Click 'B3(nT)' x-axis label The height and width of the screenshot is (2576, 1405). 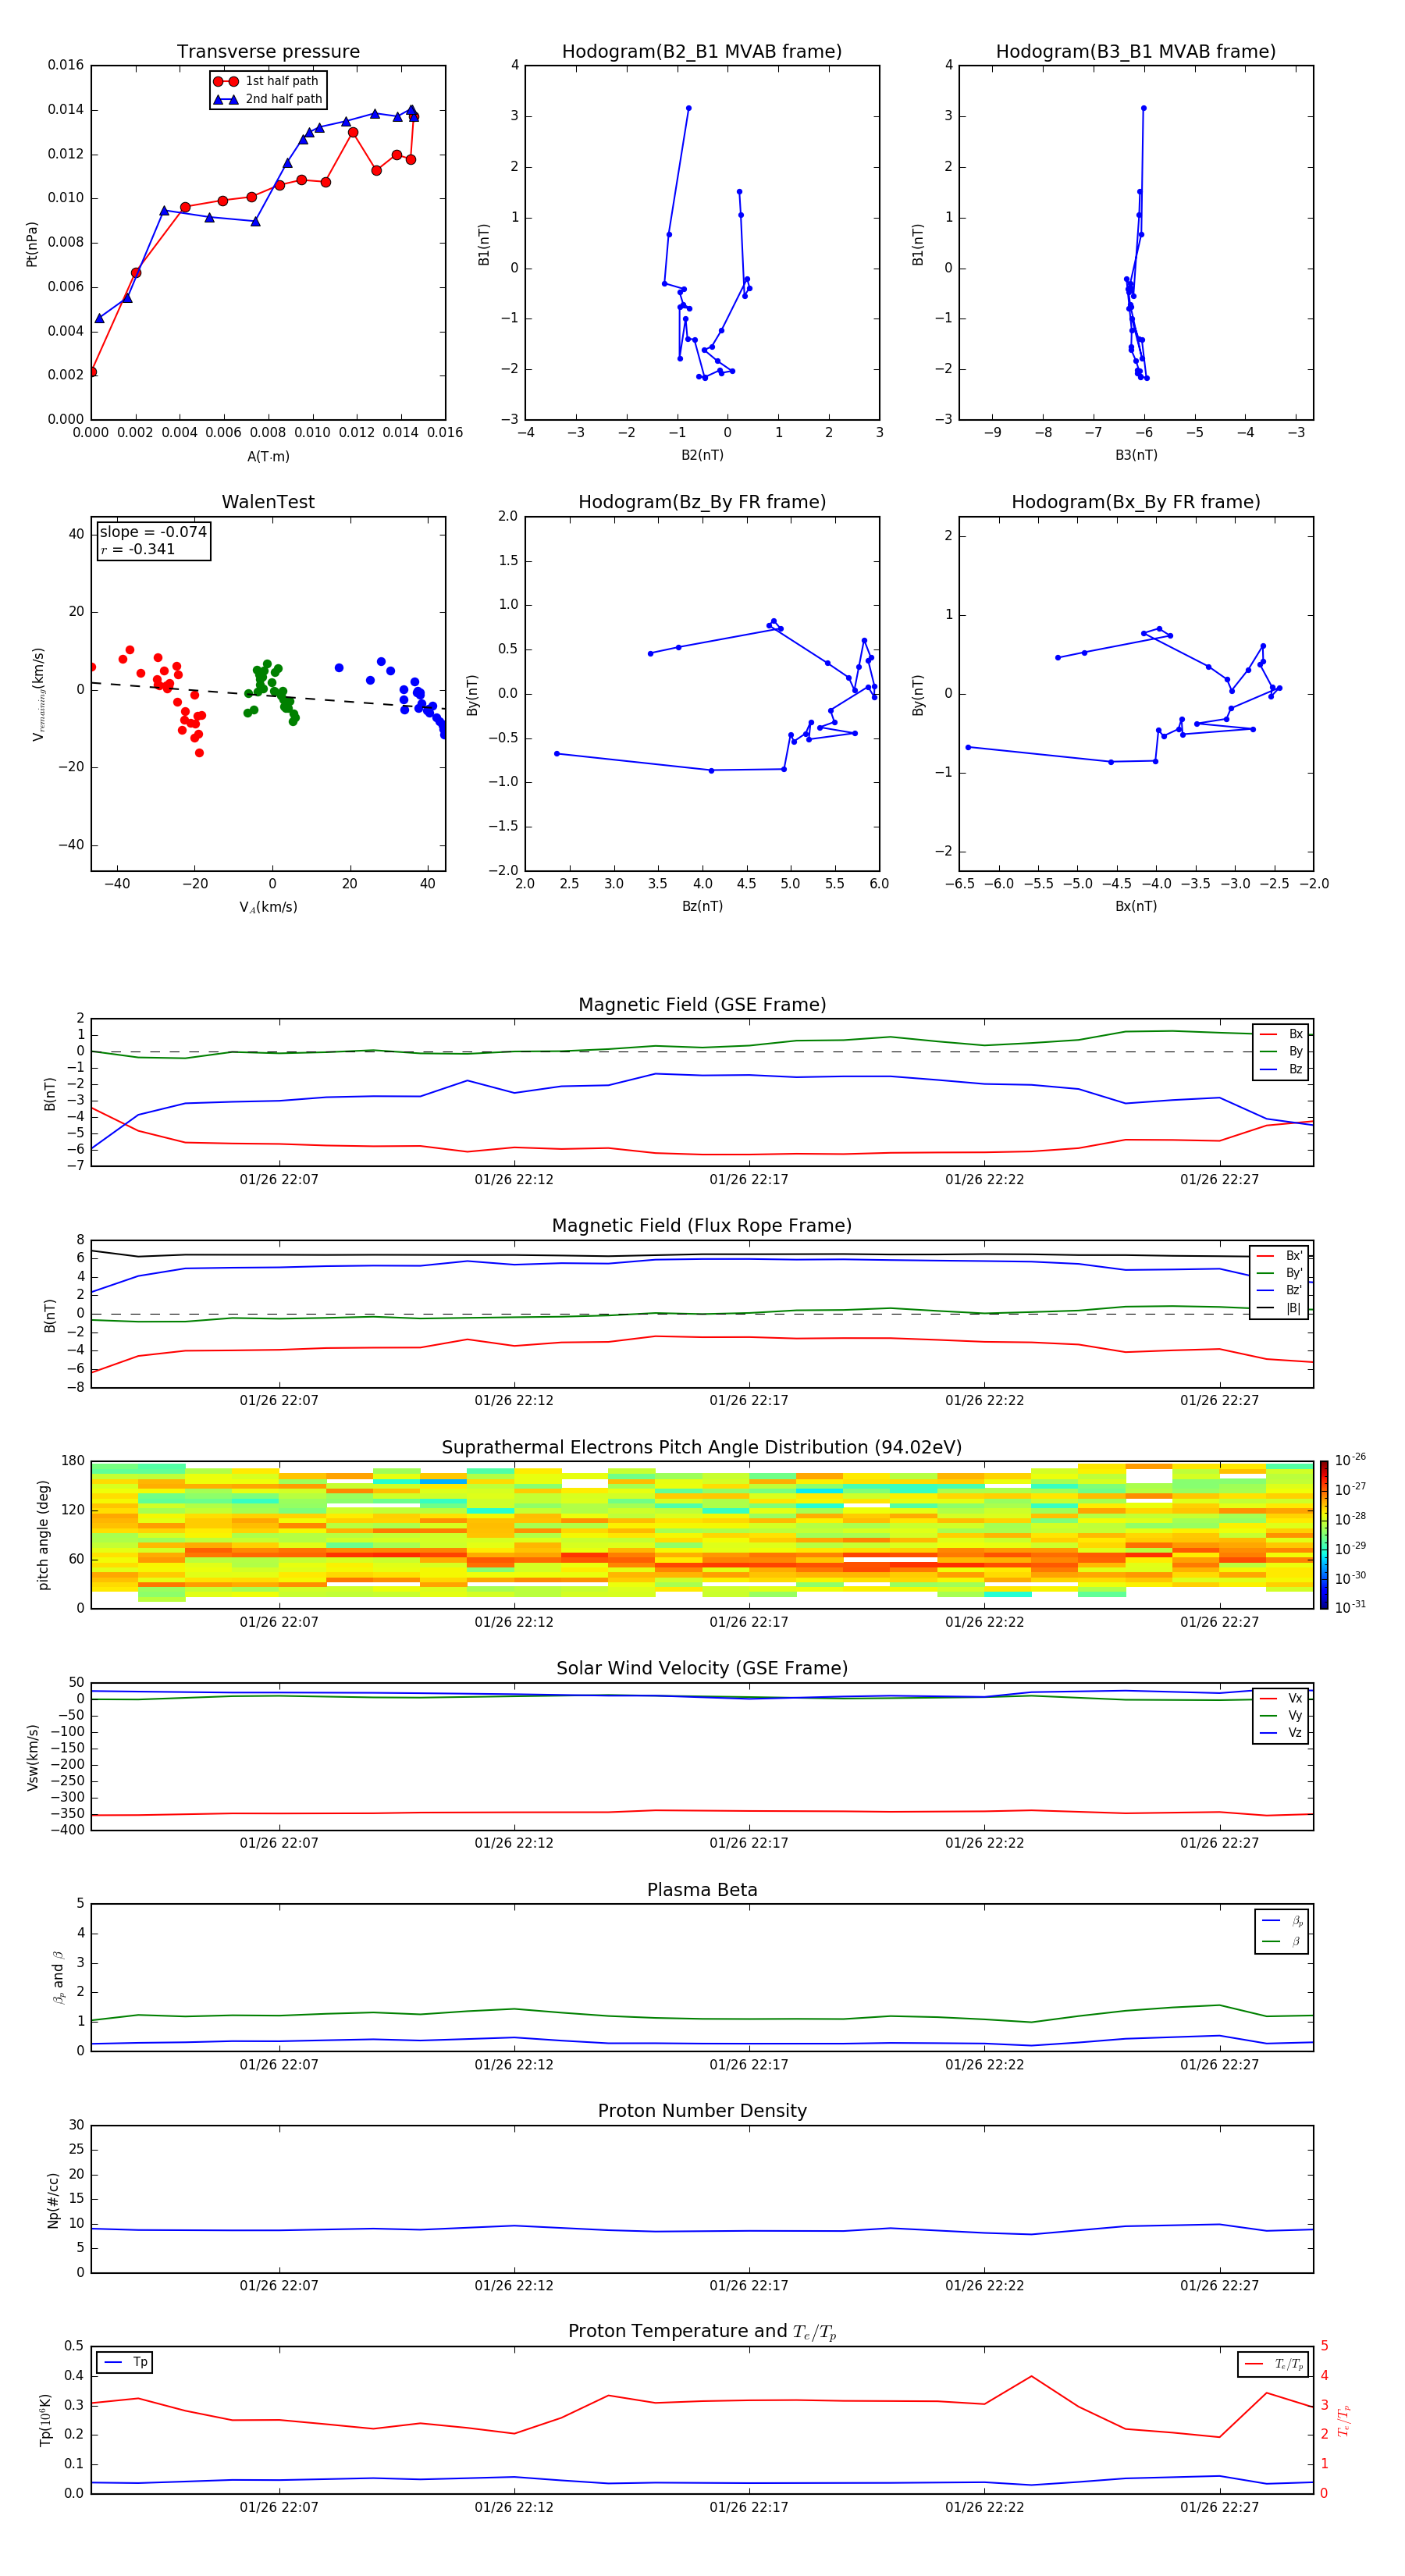click(x=1136, y=455)
